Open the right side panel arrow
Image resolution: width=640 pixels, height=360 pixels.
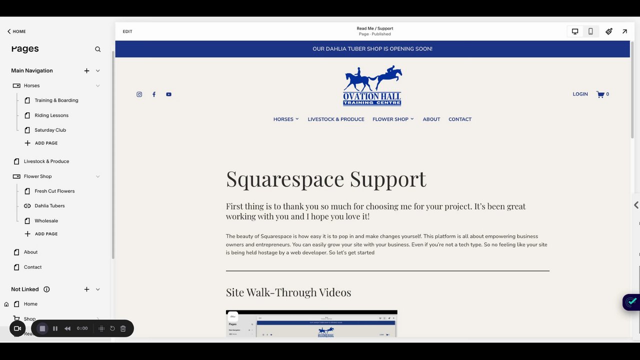click(x=636, y=205)
